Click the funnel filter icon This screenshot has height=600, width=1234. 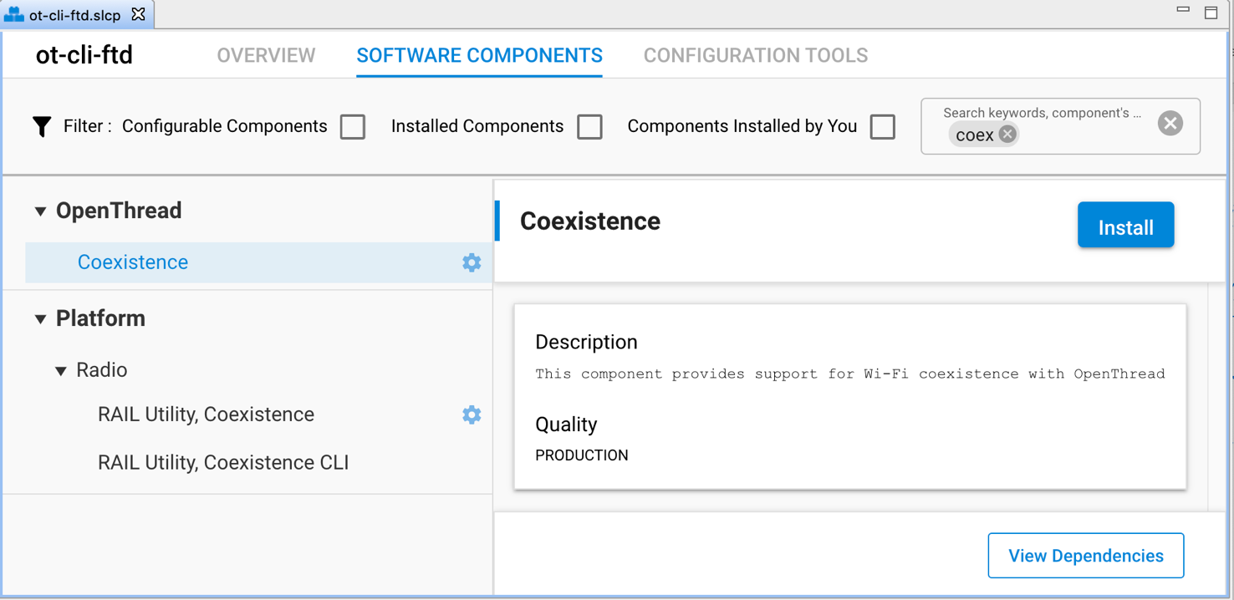[42, 126]
